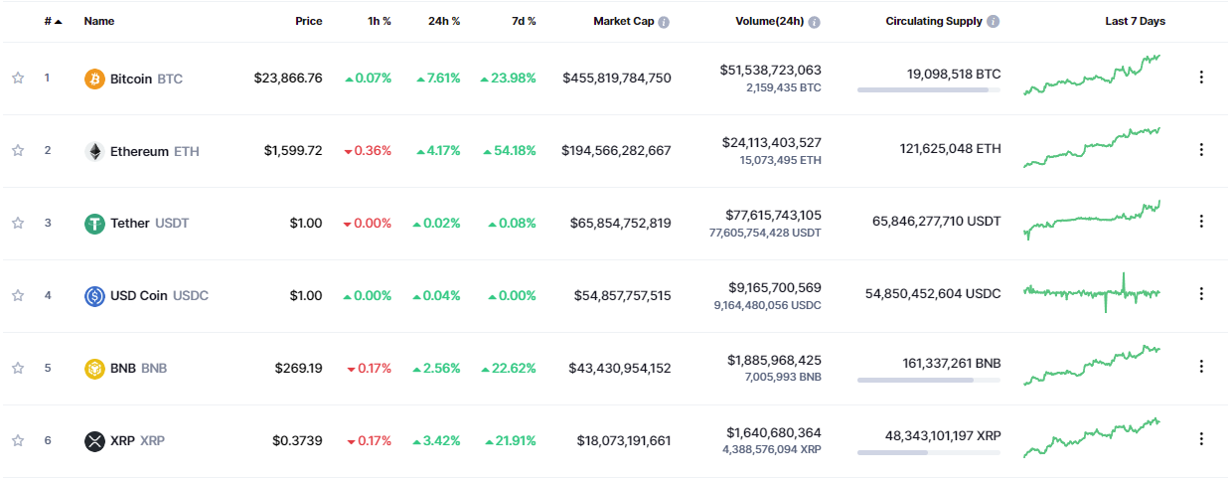Click Bitcoin volume $51,538,723,063

(771, 70)
